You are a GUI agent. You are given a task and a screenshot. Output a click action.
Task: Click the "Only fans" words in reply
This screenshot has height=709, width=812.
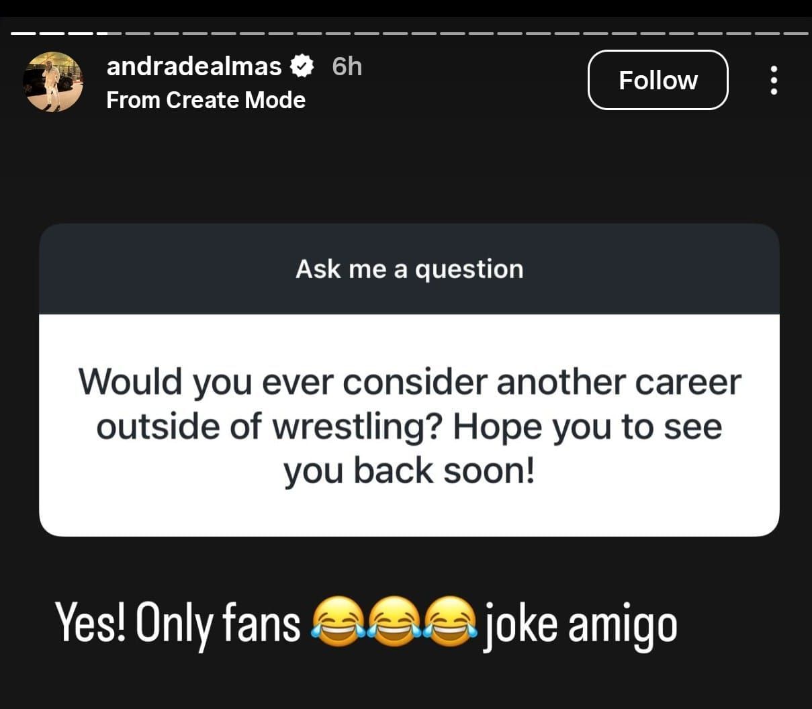pos(218,623)
